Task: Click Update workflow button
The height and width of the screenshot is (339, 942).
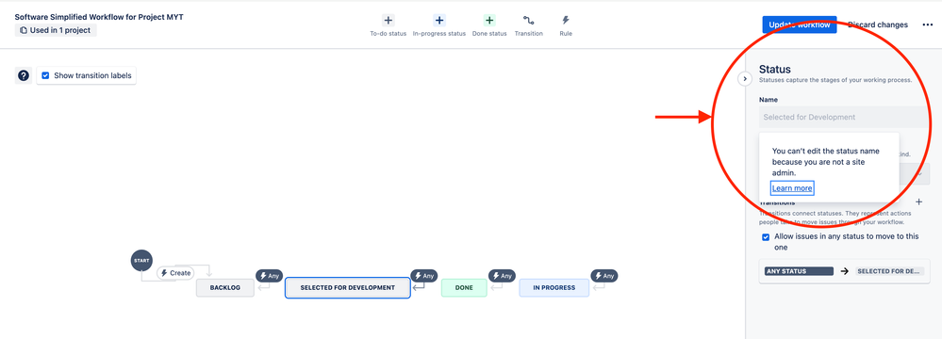Action: point(799,24)
